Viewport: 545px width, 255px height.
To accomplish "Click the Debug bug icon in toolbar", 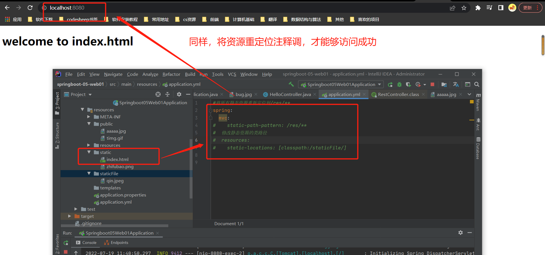I will (399, 84).
